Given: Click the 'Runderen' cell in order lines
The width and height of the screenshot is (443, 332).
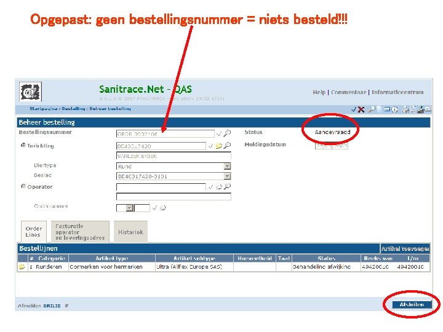Looking at the screenshot, I should (49, 267).
